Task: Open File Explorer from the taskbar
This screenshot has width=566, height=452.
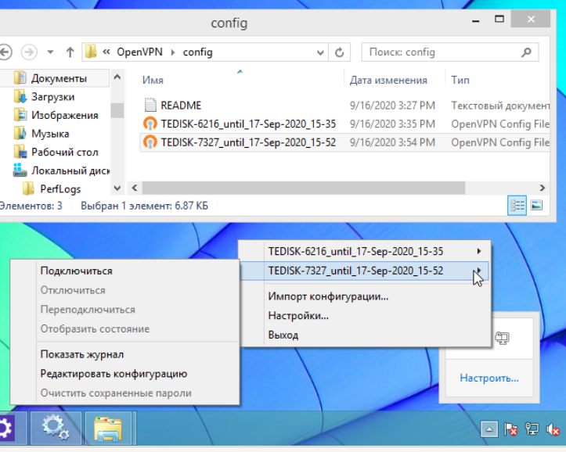Action: [x=109, y=427]
